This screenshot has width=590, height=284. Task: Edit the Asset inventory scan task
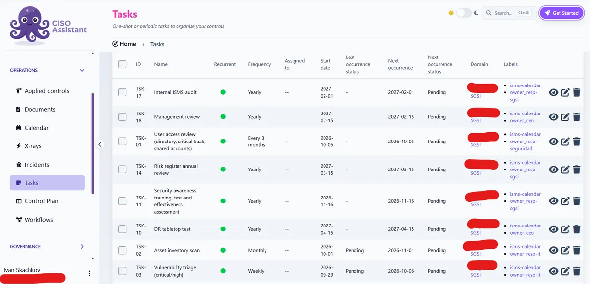[x=565, y=250]
